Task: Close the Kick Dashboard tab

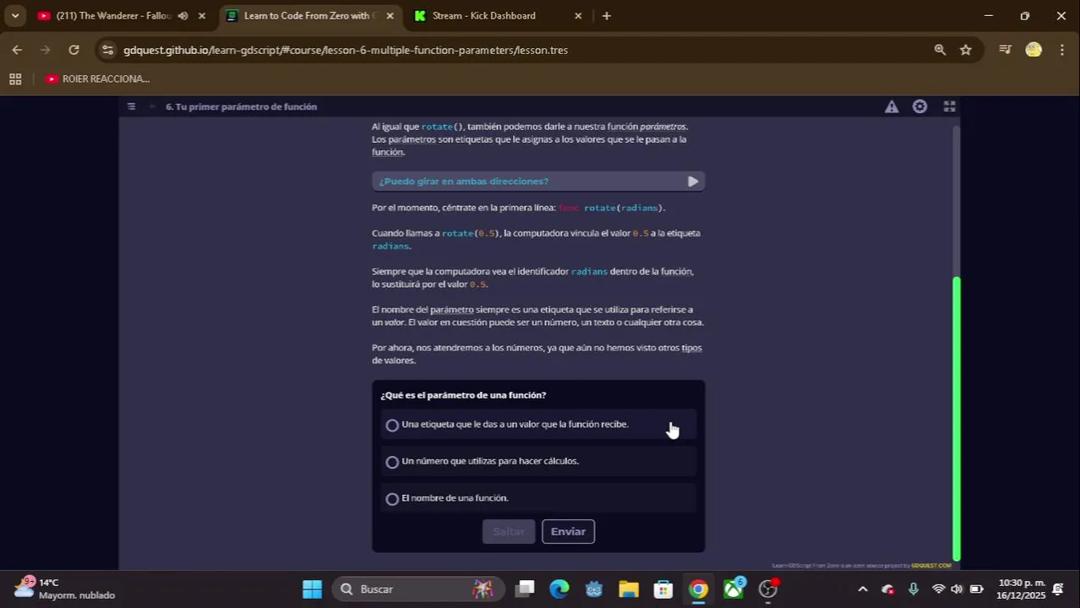Action: 578,15
